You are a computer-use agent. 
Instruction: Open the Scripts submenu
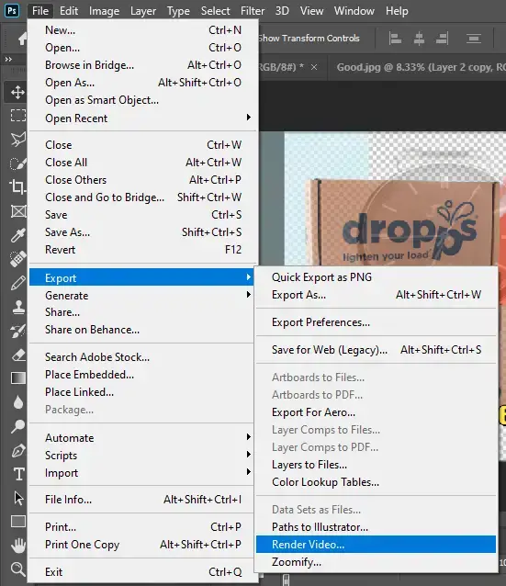pyautogui.click(x=141, y=455)
